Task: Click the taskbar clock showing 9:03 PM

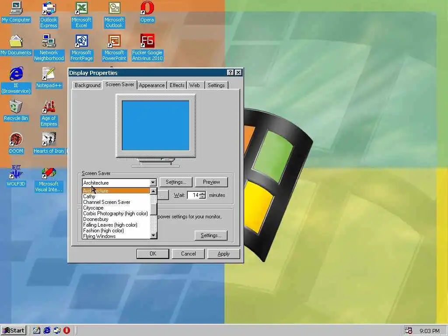Action: point(430,331)
